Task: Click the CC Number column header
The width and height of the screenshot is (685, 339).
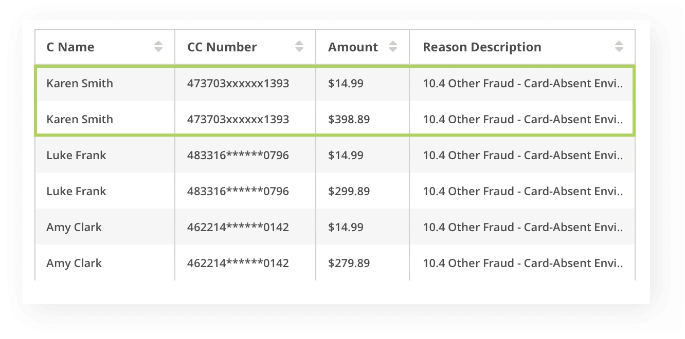Action: coord(222,47)
